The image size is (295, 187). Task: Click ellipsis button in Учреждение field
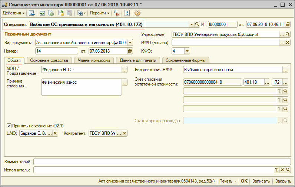point(282,34)
